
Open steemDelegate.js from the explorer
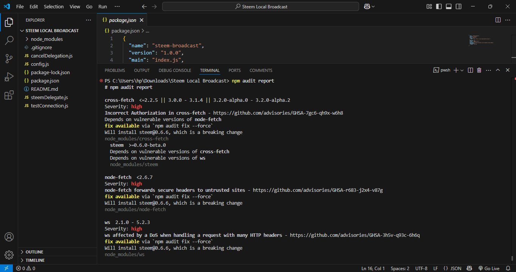pyautogui.click(x=49, y=97)
